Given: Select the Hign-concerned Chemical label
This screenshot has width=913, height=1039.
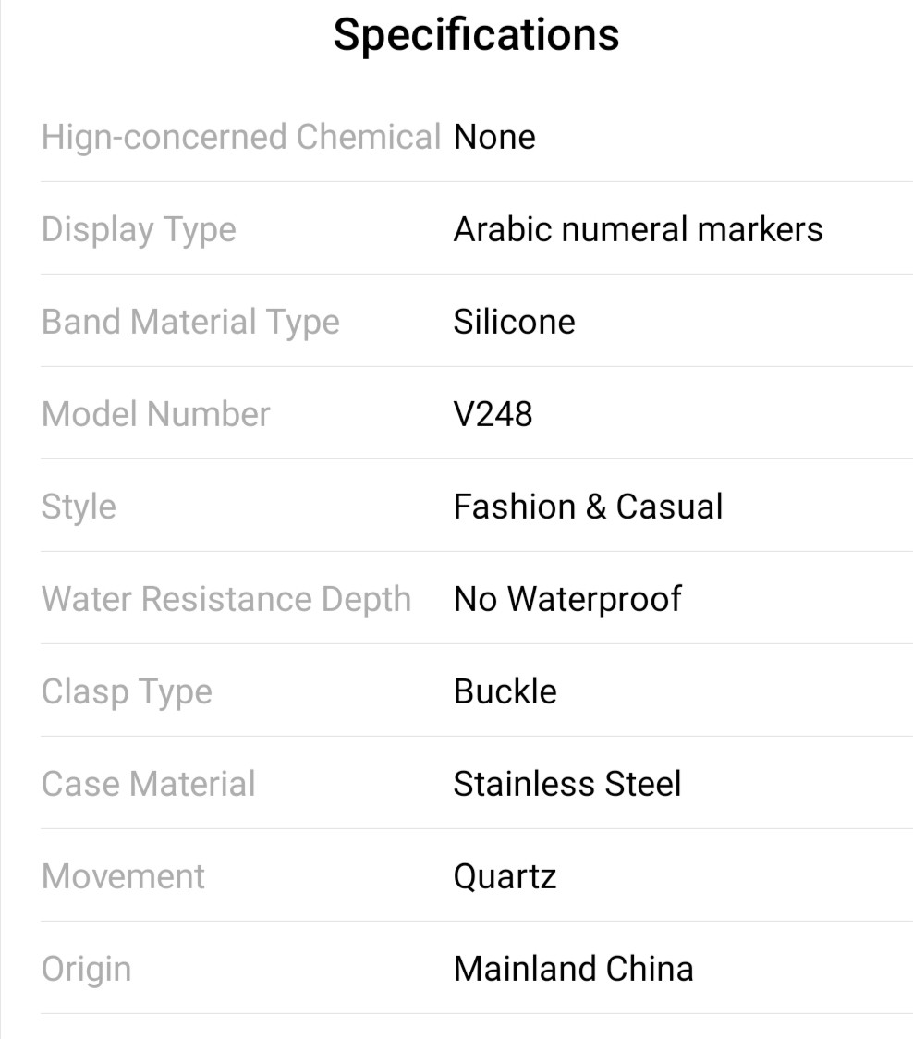Looking at the screenshot, I should coord(241,137).
